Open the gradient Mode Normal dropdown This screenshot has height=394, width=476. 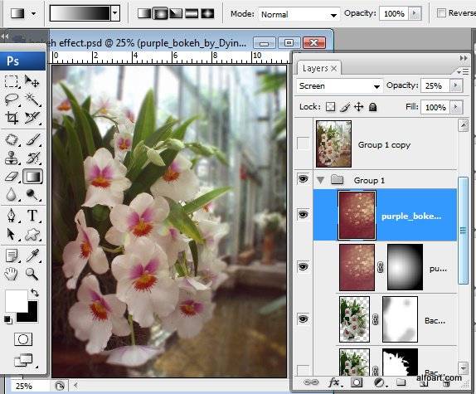[299, 14]
